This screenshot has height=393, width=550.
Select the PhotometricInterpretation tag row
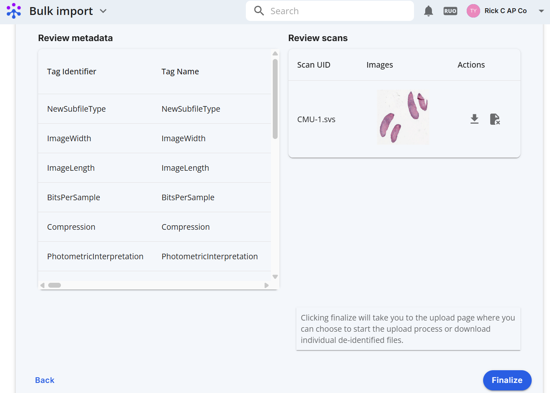(154, 256)
